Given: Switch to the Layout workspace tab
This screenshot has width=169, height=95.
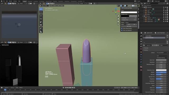Looking at the screenshot, I should 25,1.
